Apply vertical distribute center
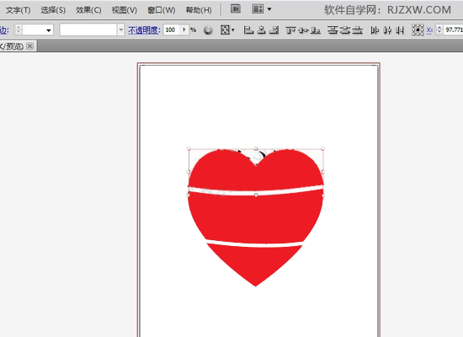 (x=345, y=29)
